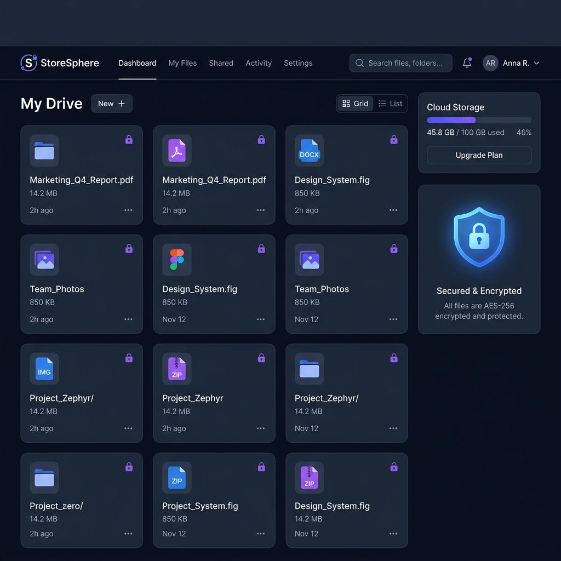The height and width of the screenshot is (561, 561).
Task: Go to the My Files tab
Action: tap(182, 63)
